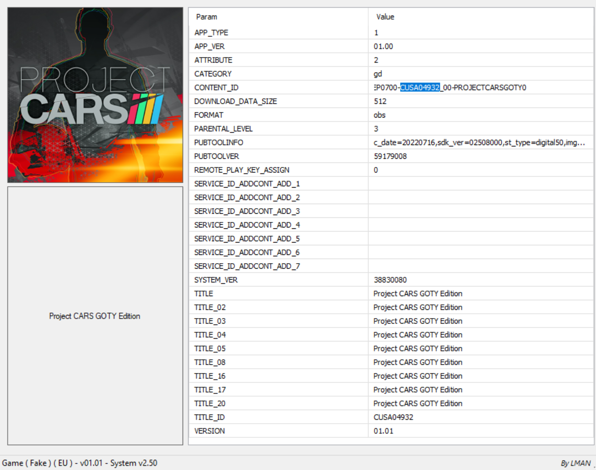Select the SYSTEM_VER parameter cell
The image size is (596, 470).
click(x=278, y=280)
